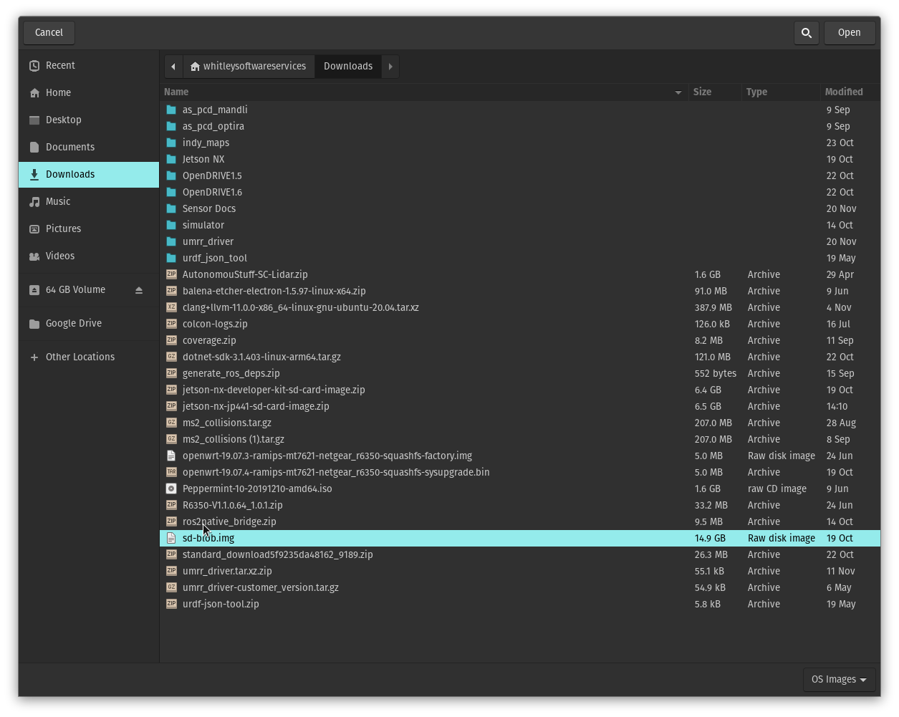Viewport: 899px width, 717px height.
Task: Click the Google Drive folder icon
Action: [34, 324]
